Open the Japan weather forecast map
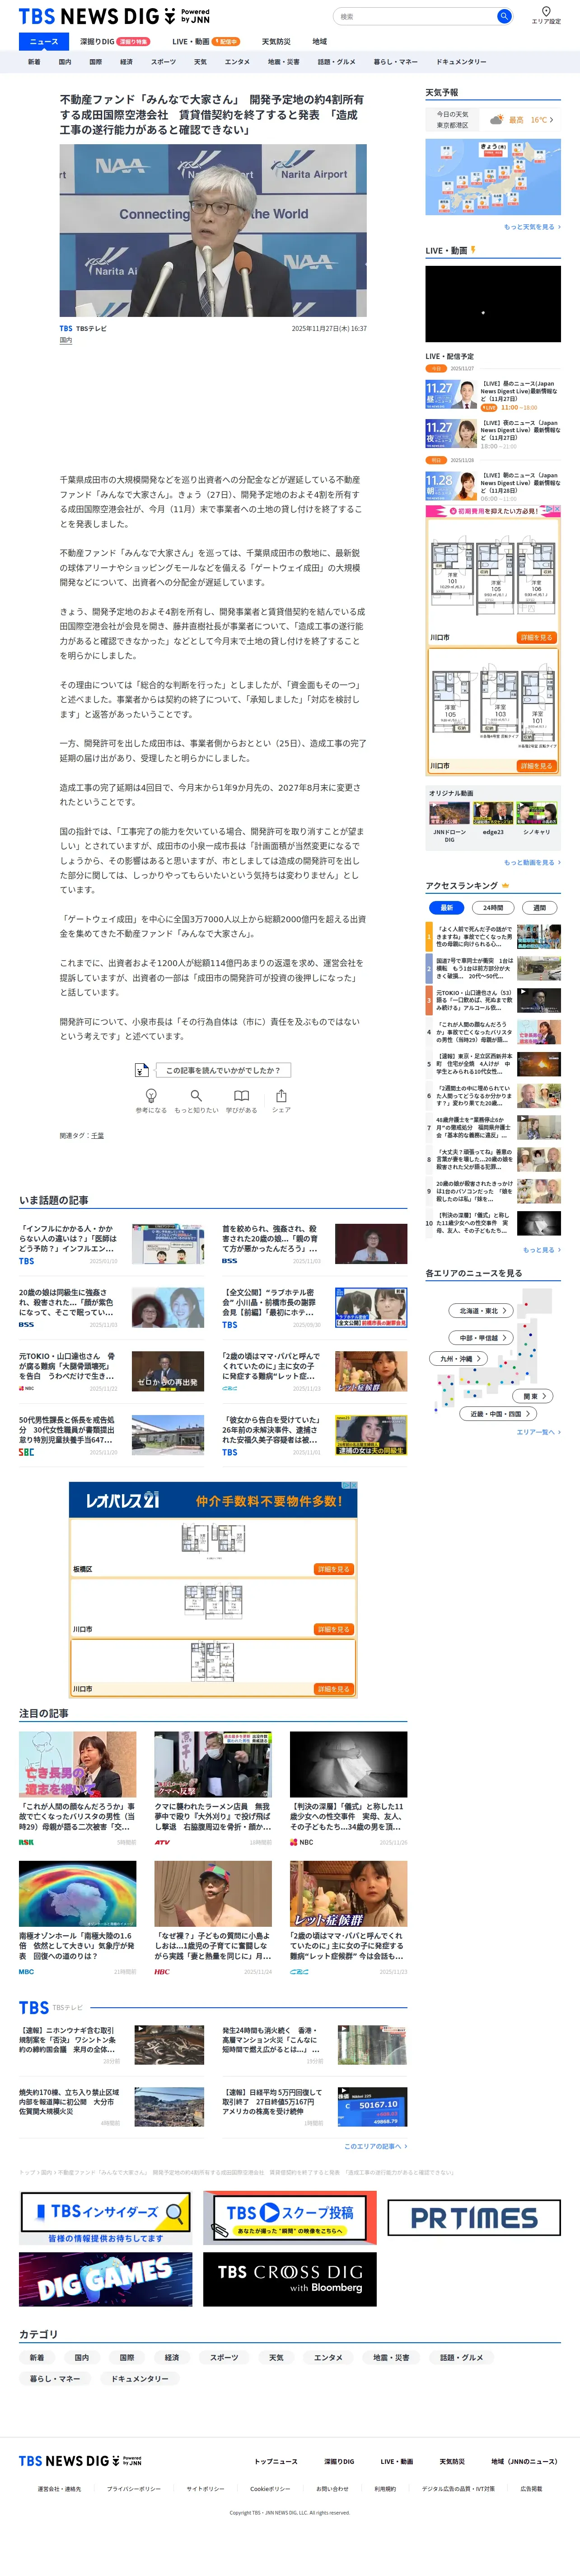The width and height of the screenshot is (580, 2576). (493, 177)
